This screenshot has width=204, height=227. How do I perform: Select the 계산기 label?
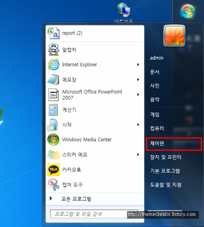[x=69, y=110]
